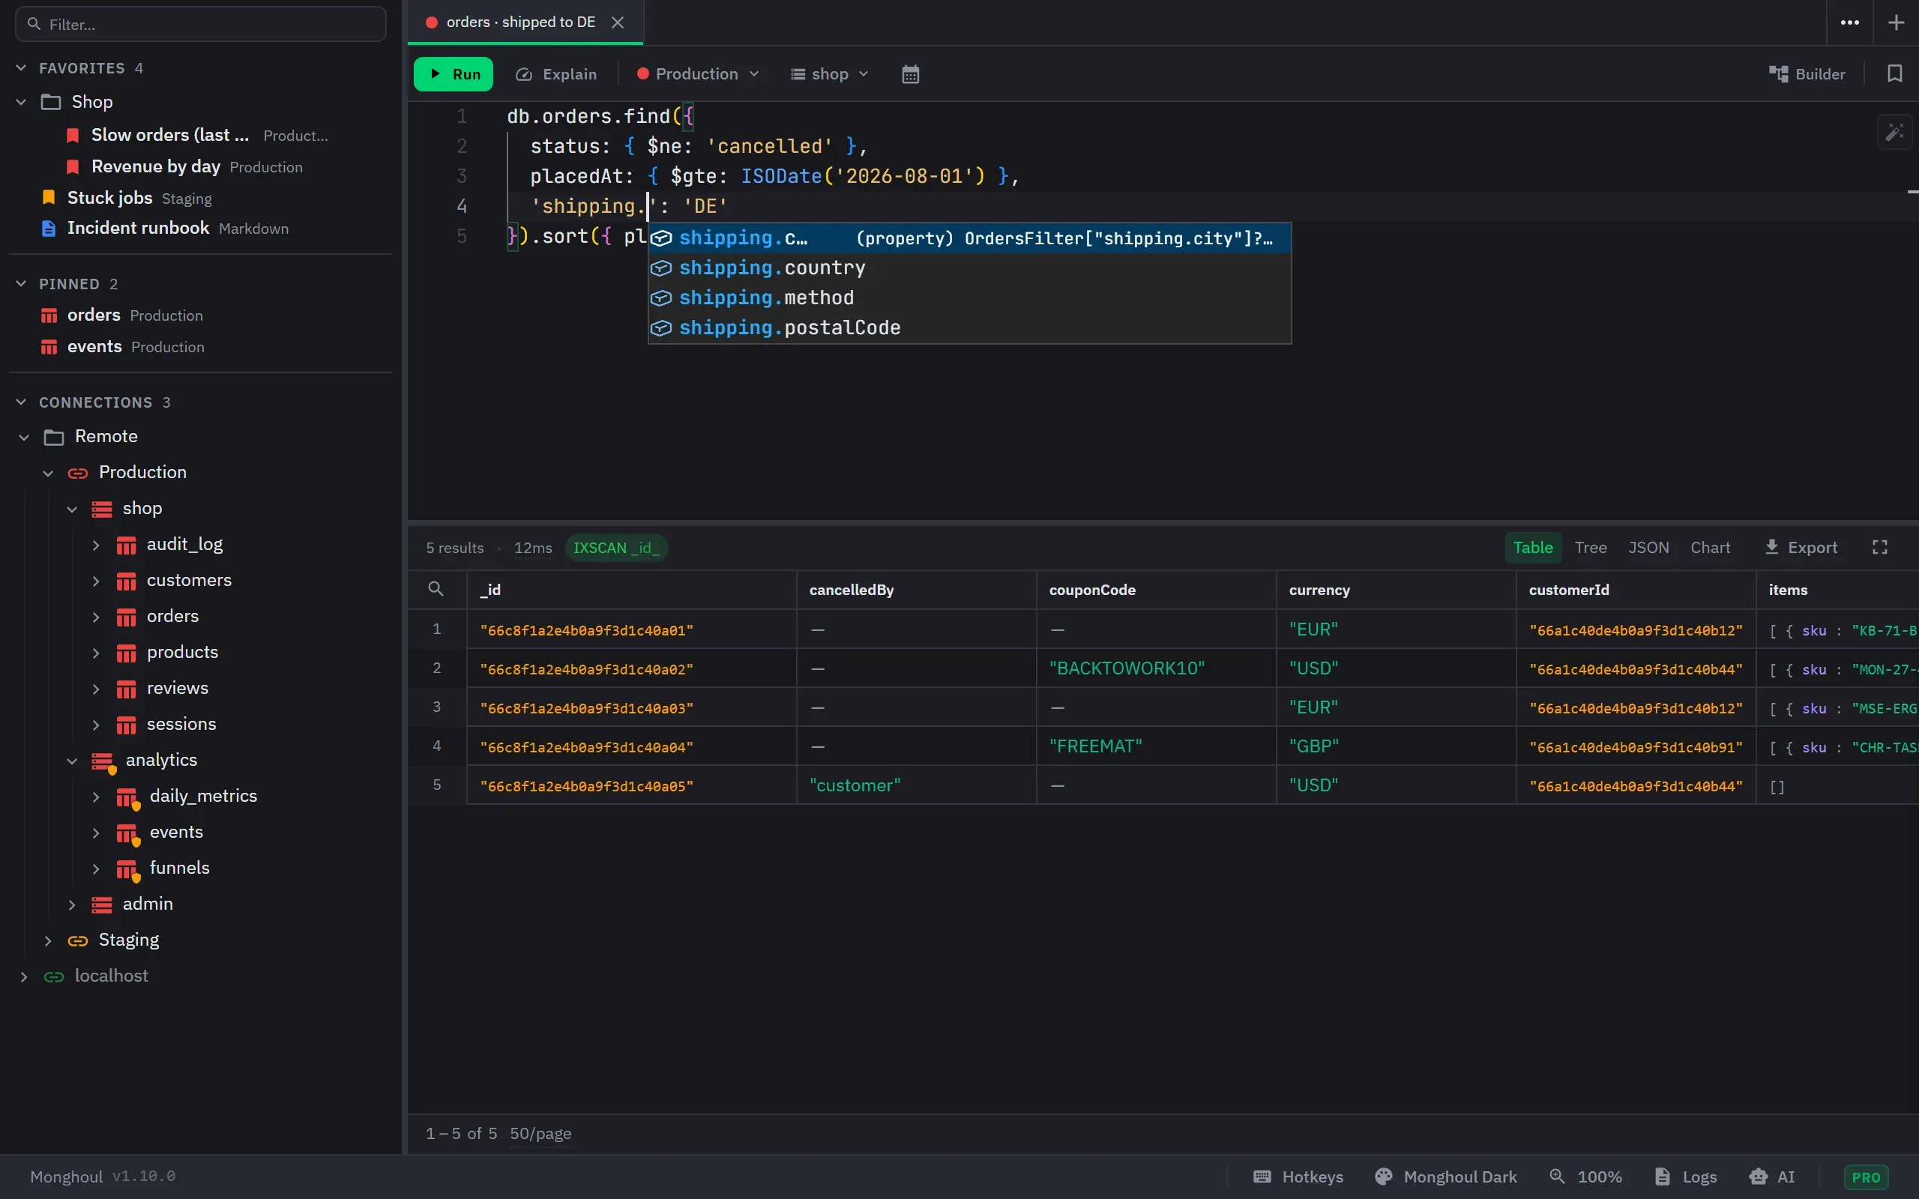Open the three-dots overflow menu
The image size is (1919, 1199).
point(1849,22)
